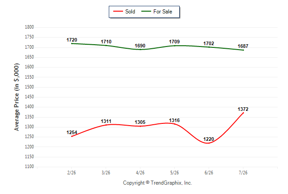Select the 1687 For Sale data point
Viewport: 288px width, 194px height.
[243, 50]
